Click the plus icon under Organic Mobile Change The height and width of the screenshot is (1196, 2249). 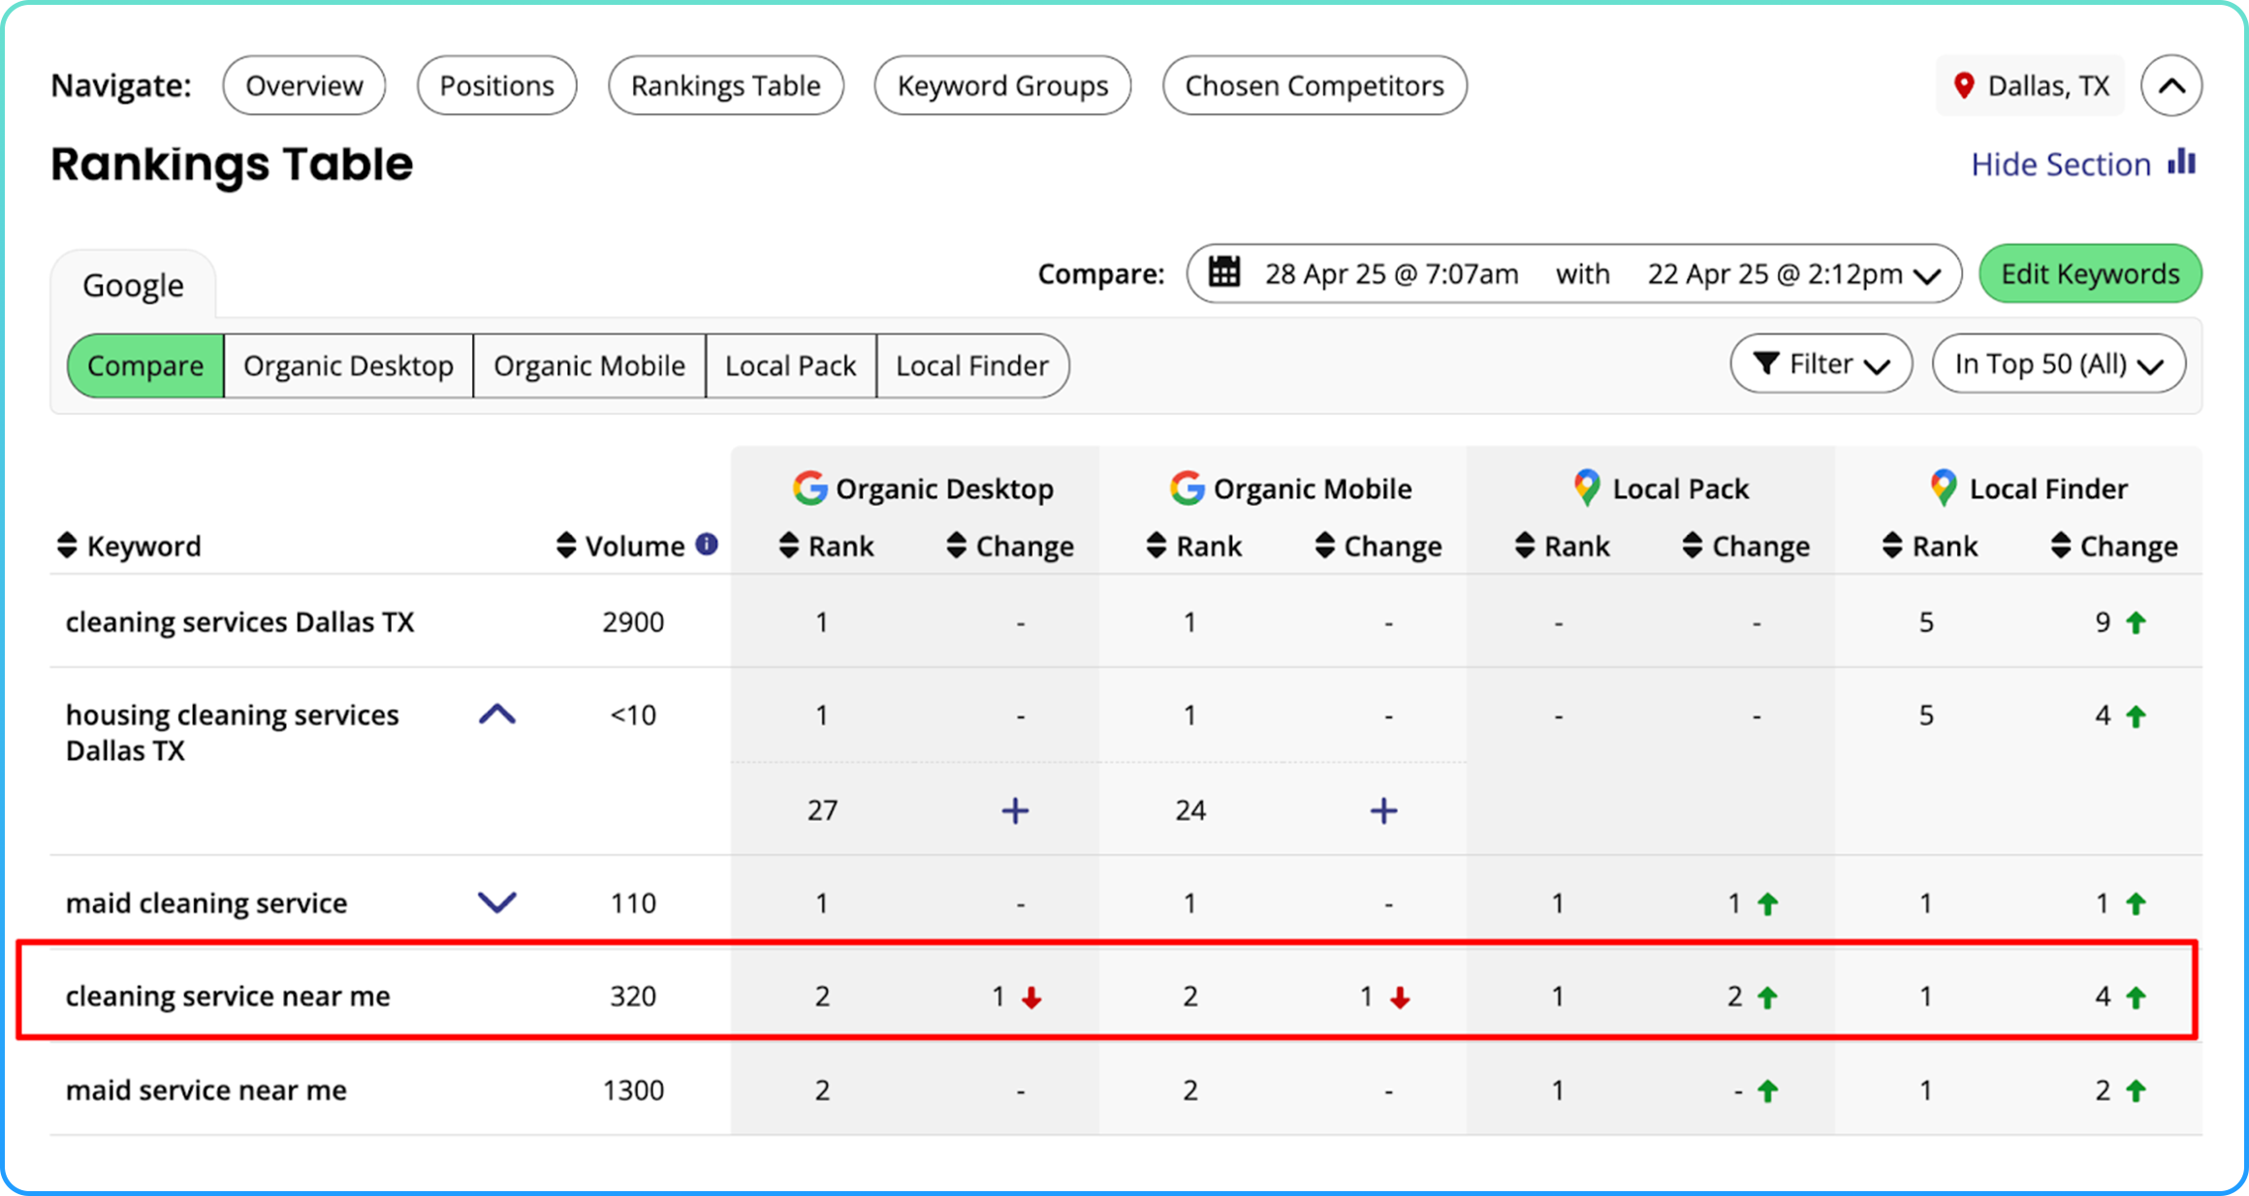click(x=1383, y=810)
